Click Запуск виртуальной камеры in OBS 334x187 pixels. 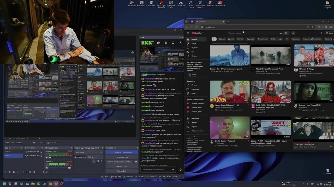pos(120,162)
